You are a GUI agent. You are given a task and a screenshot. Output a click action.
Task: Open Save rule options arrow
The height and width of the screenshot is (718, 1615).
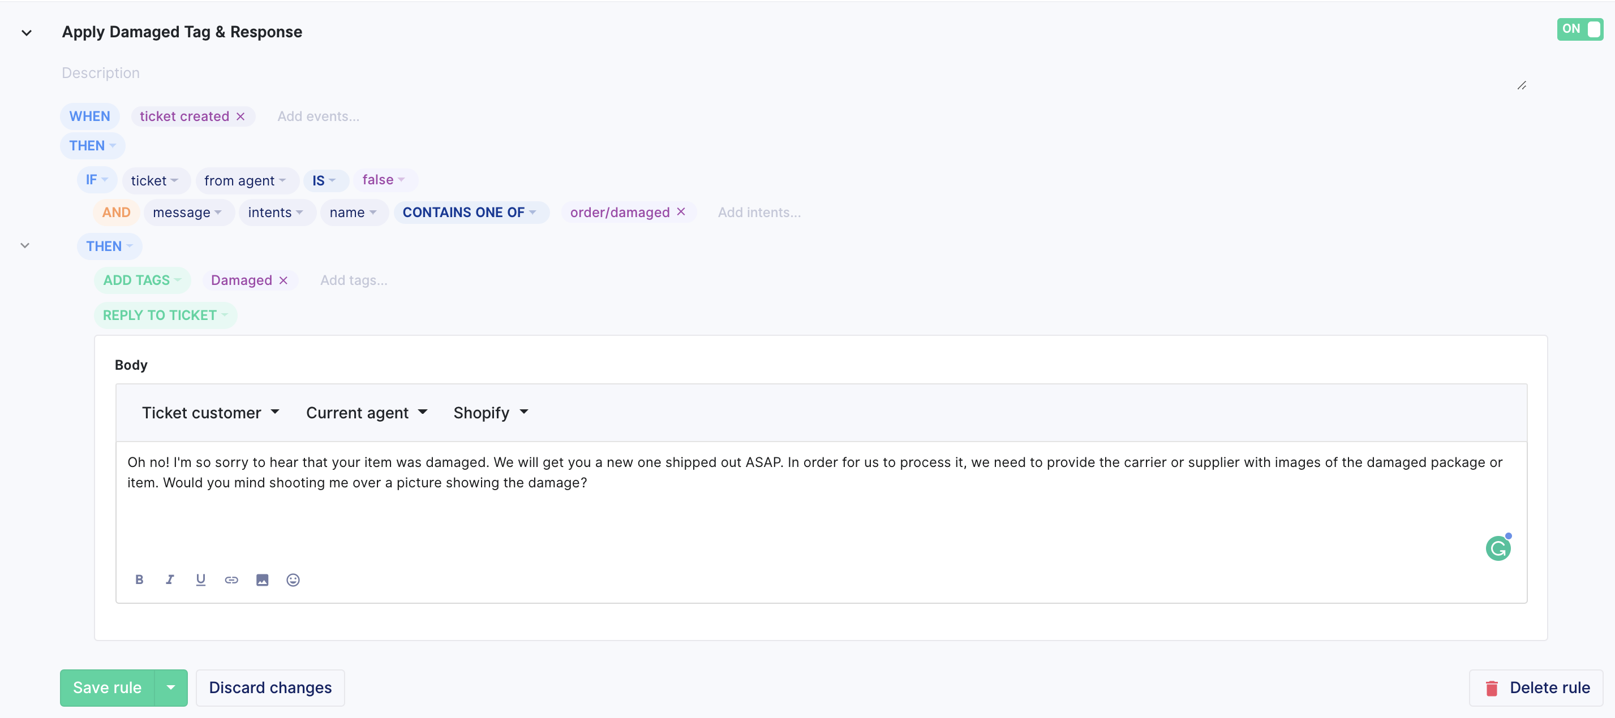coord(171,688)
